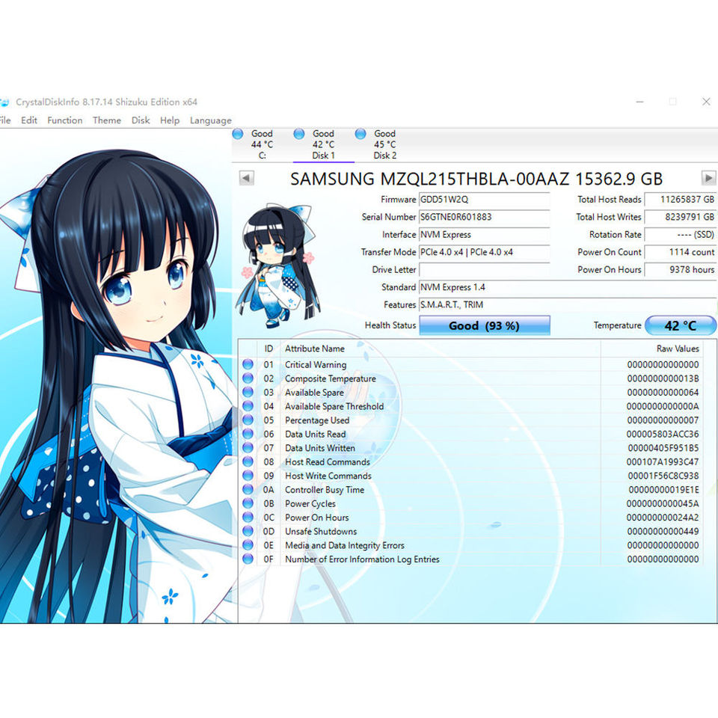
Task: Select the Unsafe Shutdowns attribute name
Action: pyautogui.click(x=321, y=532)
